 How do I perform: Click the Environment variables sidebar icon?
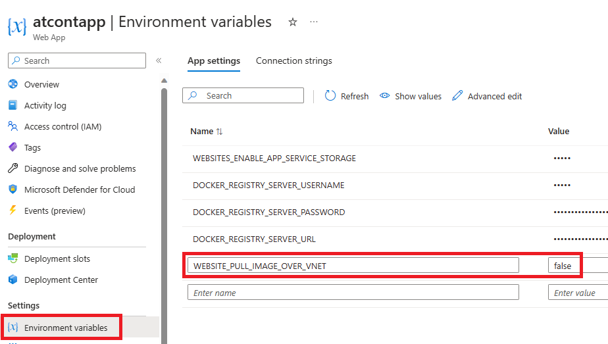click(x=13, y=328)
